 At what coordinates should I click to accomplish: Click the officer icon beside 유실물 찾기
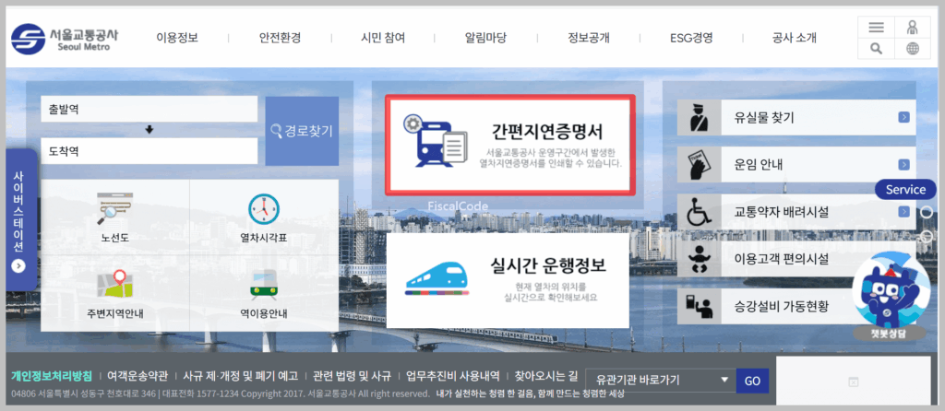tap(700, 117)
